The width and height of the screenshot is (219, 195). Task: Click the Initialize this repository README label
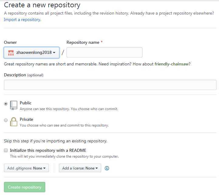[48, 150]
